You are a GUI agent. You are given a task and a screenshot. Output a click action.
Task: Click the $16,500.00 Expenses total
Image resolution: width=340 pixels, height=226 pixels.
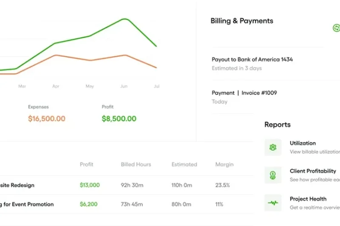tap(47, 119)
